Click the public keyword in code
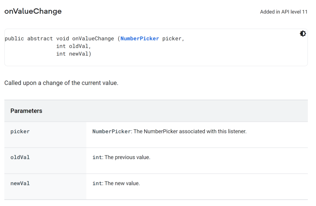This screenshot has width=316, height=206. [x=14, y=39]
